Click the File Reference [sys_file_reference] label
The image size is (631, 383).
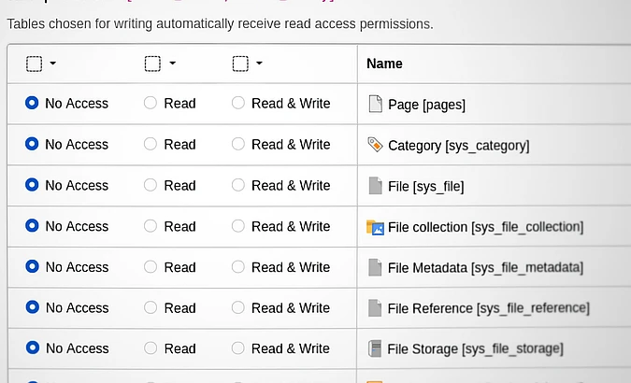pyautogui.click(x=488, y=308)
